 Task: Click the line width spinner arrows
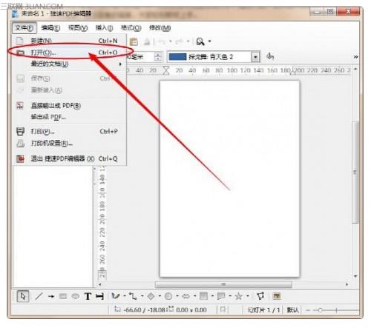(158, 57)
